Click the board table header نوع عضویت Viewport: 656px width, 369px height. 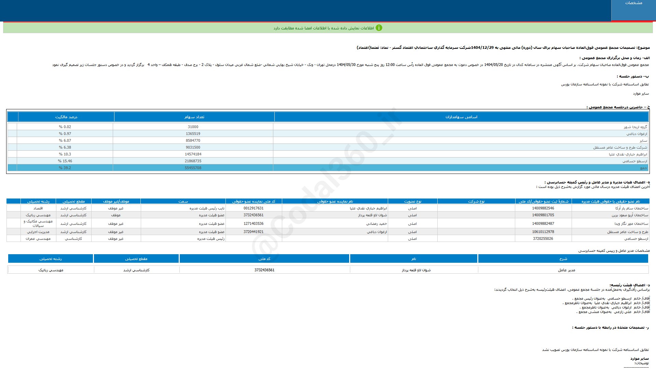(x=413, y=201)
